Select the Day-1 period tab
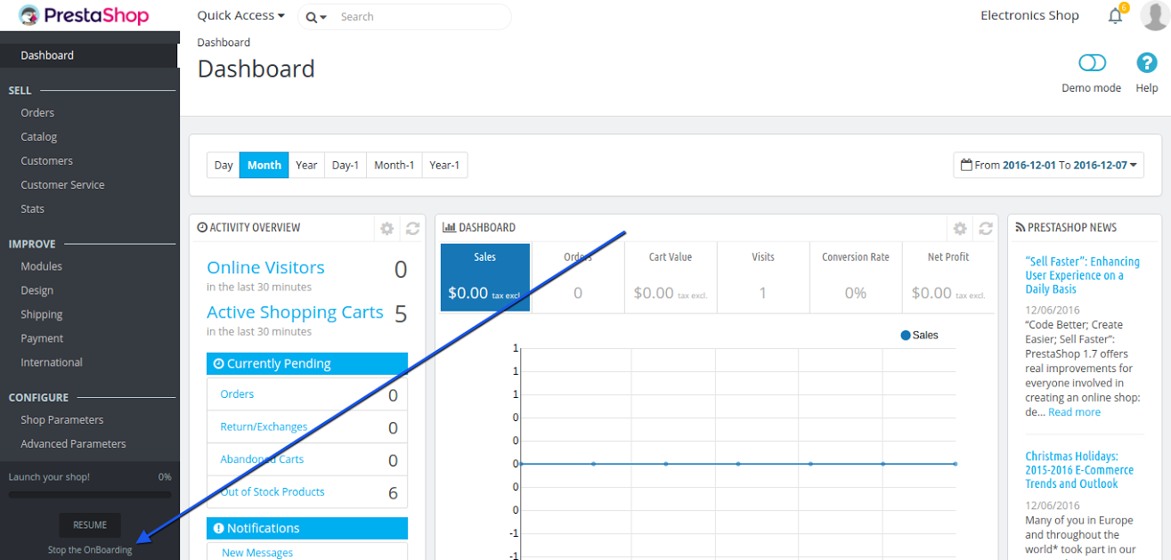 346,166
